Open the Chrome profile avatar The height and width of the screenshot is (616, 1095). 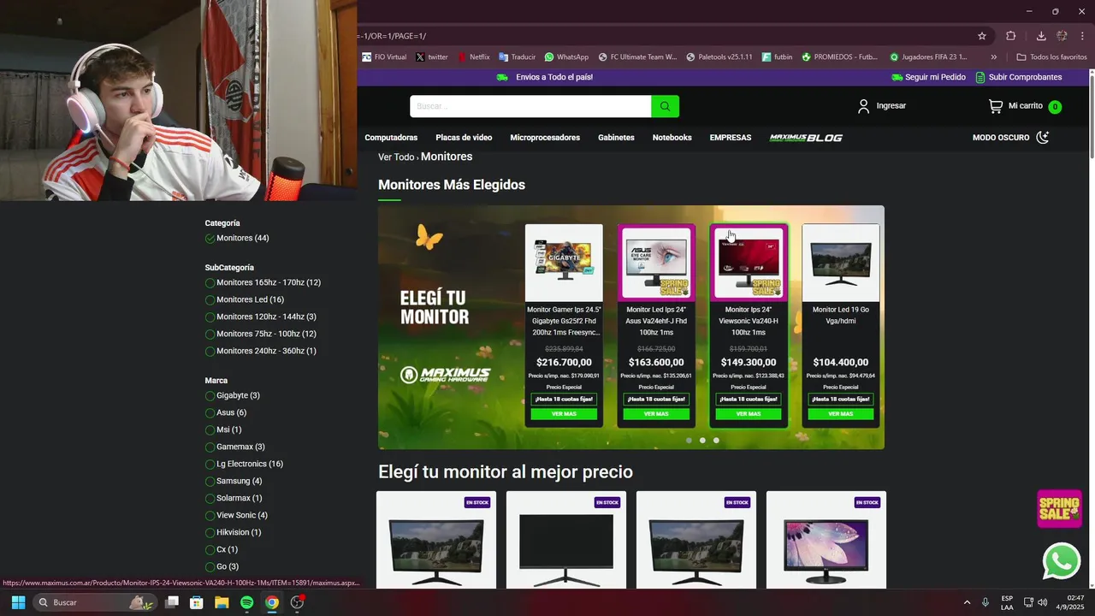coord(1062,36)
